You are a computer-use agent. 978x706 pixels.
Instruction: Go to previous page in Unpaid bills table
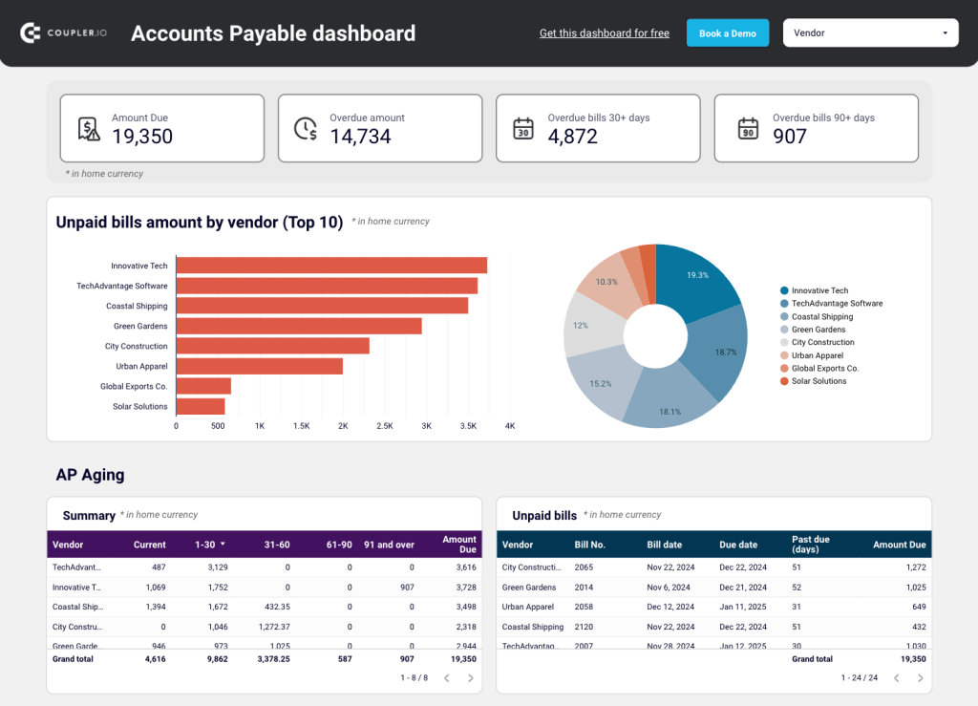click(896, 677)
